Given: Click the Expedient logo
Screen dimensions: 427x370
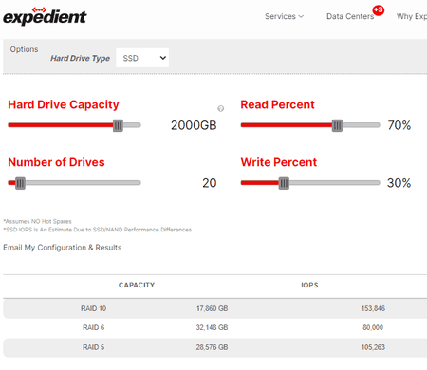Looking at the screenshot, I should (x=45, y=16).
